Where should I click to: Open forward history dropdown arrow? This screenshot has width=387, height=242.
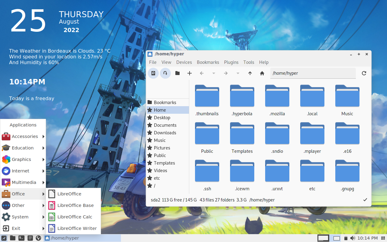coord(238,73)
